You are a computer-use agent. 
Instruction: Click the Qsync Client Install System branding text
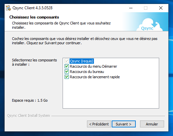[28, 116]
